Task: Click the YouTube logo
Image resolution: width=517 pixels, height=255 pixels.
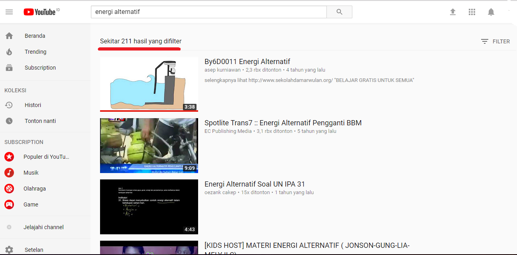Action: 39,12
